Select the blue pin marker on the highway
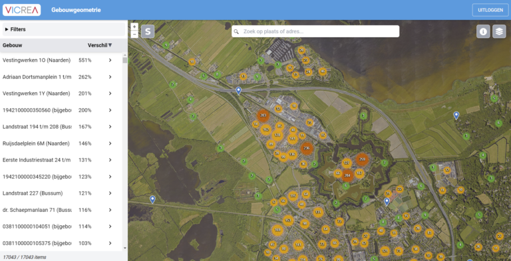511x261 pixels. click(239, 90)
